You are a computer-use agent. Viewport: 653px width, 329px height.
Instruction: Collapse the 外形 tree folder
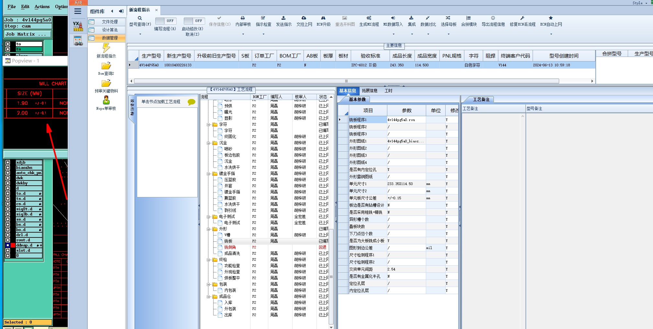click(x=209, y=229)
